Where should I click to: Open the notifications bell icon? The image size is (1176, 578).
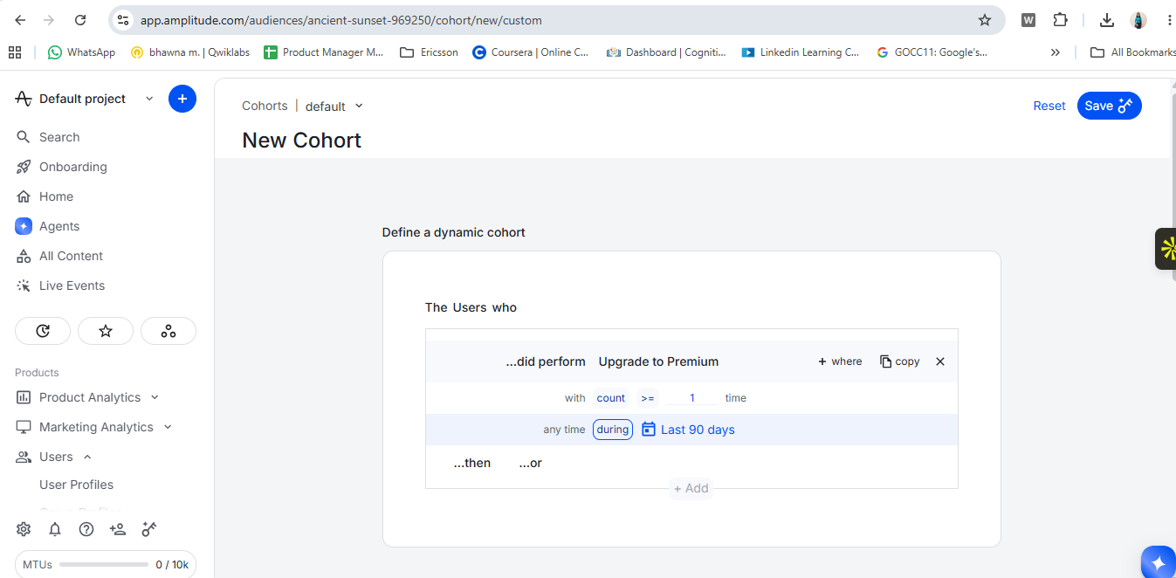55,529
